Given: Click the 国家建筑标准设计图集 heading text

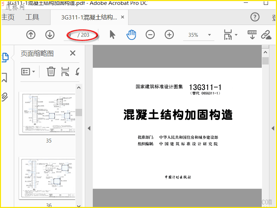Looking at the screenshot, I should [159, 87].
